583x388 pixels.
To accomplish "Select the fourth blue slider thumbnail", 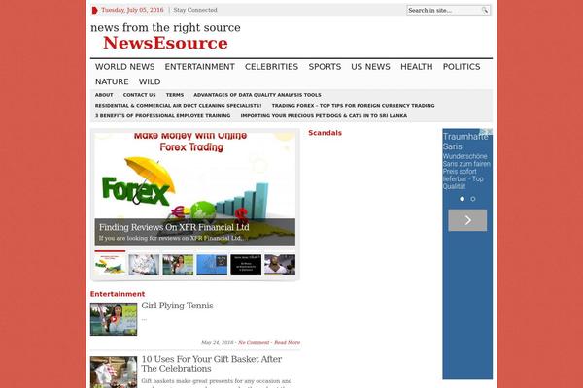I will [212, 265].
